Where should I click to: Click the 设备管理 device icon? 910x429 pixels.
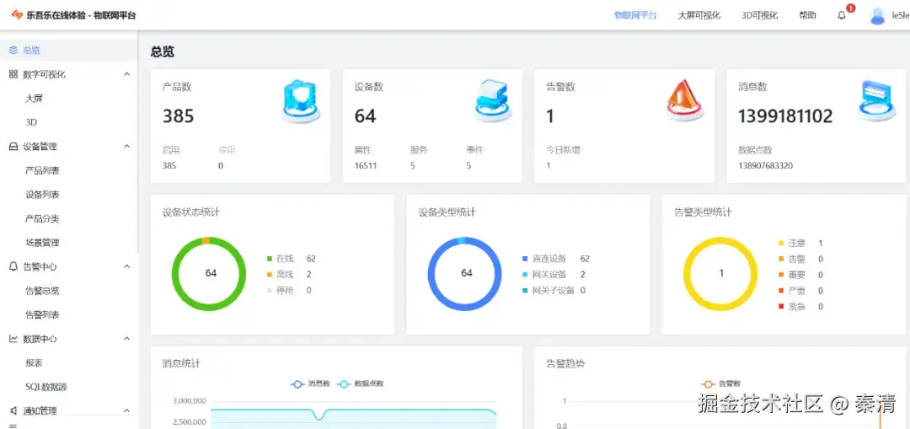[13, 147]
